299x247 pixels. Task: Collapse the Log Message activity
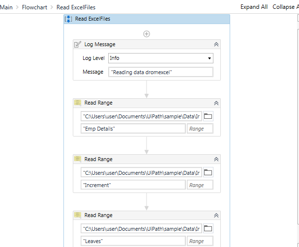[x=216, y=44]
